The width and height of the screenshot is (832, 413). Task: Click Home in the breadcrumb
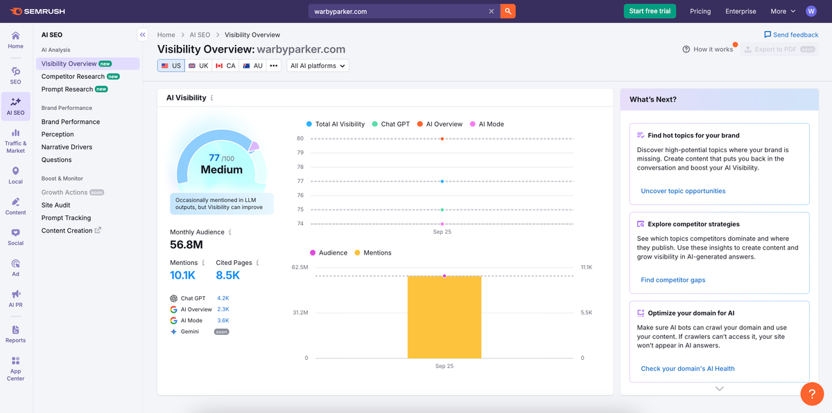point(166,35)
